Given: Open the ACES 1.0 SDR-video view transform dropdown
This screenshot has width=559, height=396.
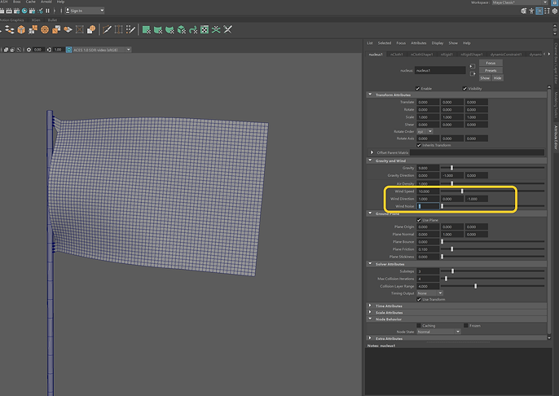Looking at the screenshot, I should (x=102, y=50).
